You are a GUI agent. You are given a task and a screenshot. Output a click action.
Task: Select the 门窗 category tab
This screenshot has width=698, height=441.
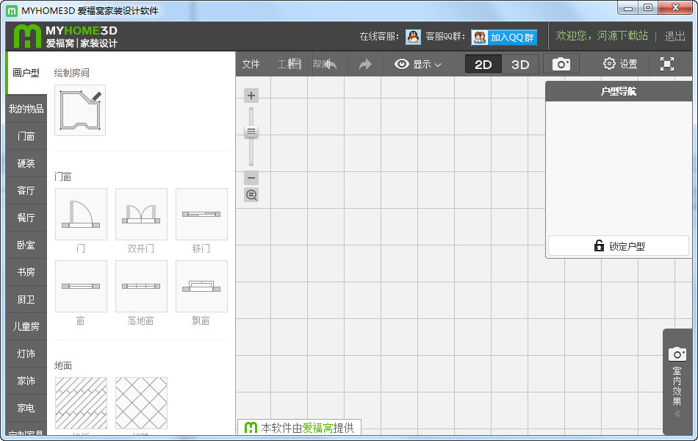click(26, 136)
